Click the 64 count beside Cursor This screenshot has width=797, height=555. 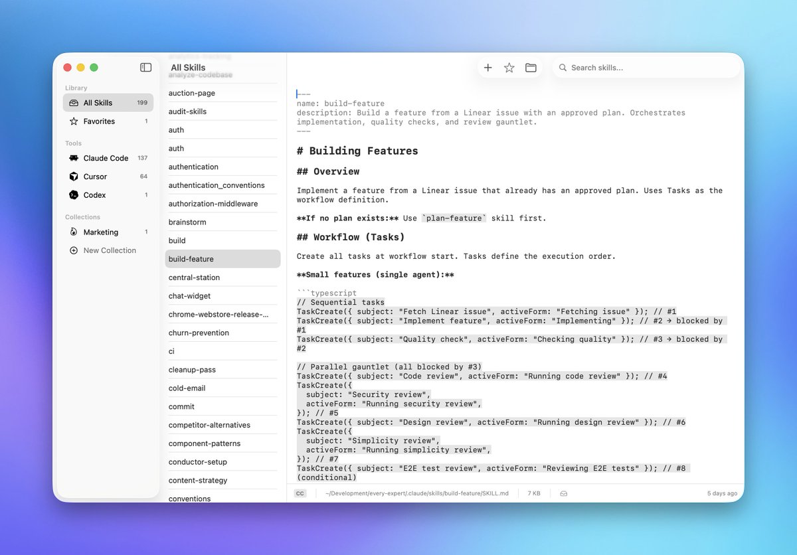pos(143,177)
